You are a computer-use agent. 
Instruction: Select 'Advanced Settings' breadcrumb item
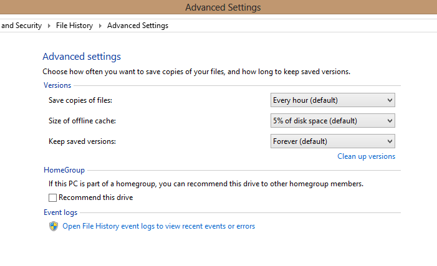point(138,26)
